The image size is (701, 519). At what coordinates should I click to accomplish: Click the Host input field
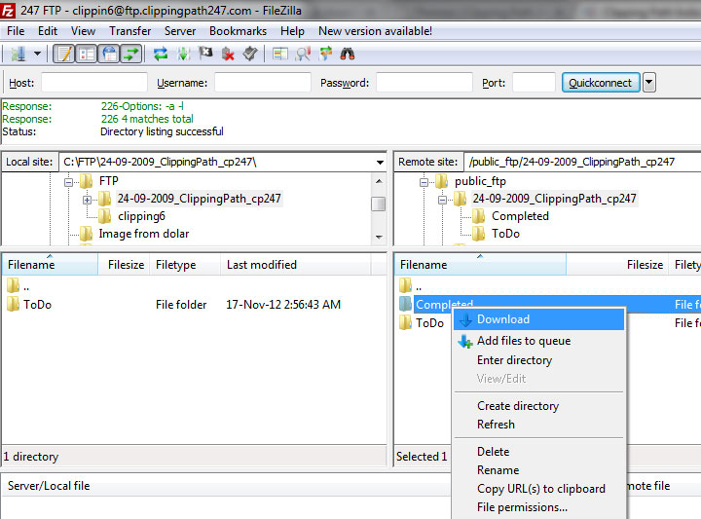click(94, 83)
